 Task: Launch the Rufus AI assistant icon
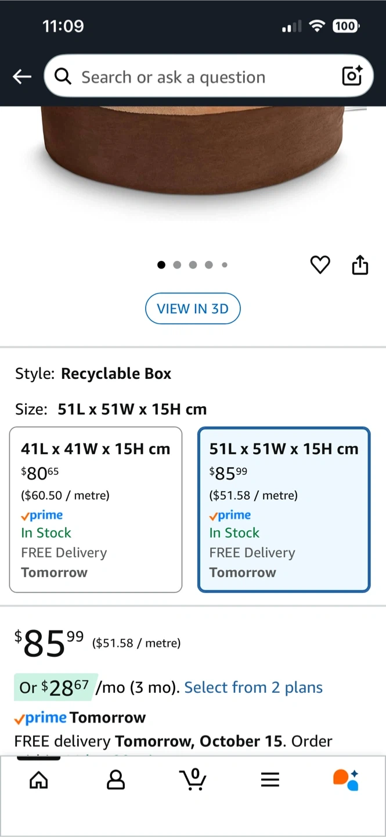tap(346, 779)
